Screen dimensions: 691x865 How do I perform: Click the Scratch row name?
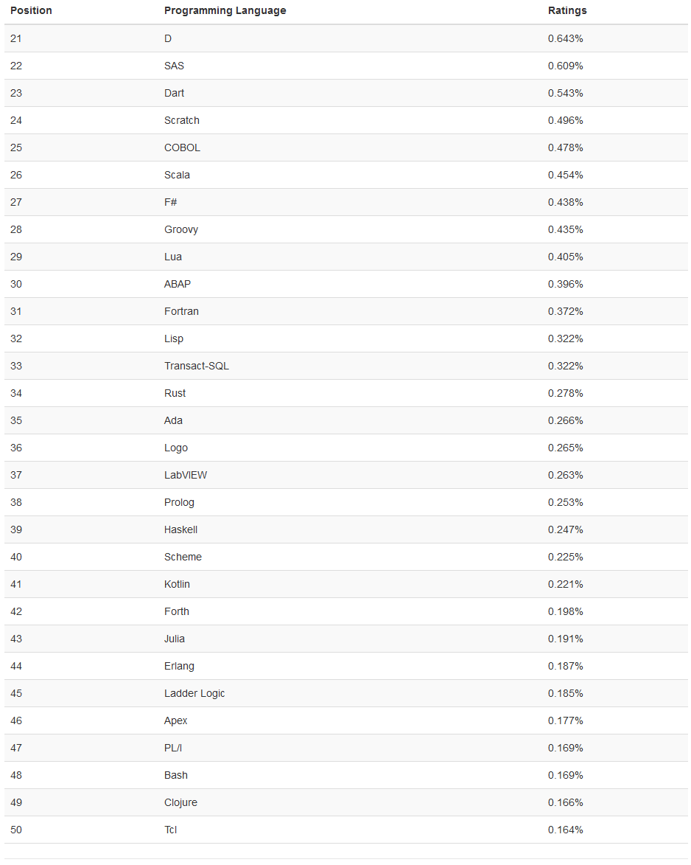point(181,120)
